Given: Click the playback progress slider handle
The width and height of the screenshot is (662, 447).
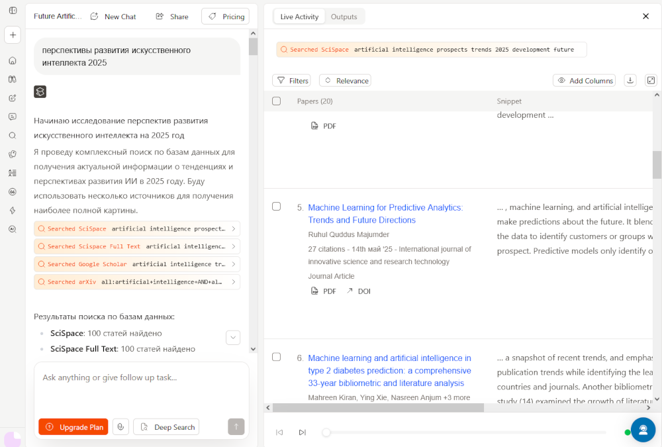Looking at the screenshot, I should 326,432.
